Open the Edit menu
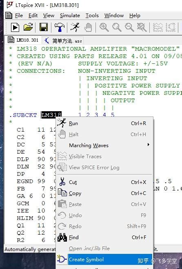 tap(33, 16)
